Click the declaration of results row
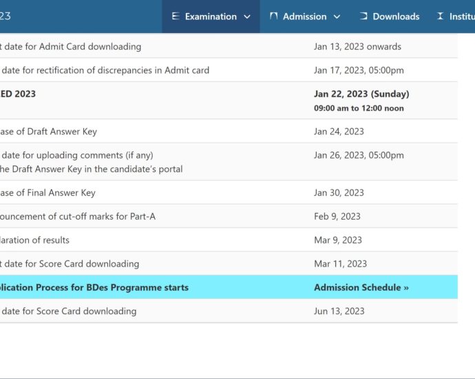The image size is (475, 379). tap(34, 240)
